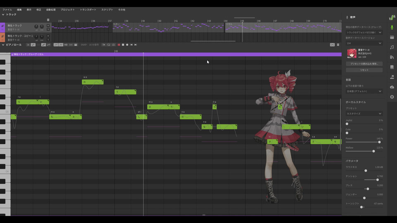397x223 pixels.
Task: Toggle the rightmost display button before SNAP
Action: click(x=76, y=45)
